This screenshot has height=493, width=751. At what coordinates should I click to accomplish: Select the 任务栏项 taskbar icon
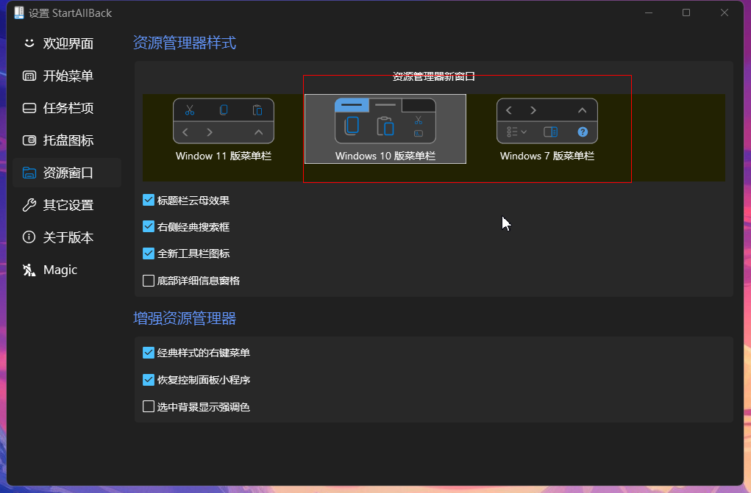click(x=29, y=108)
